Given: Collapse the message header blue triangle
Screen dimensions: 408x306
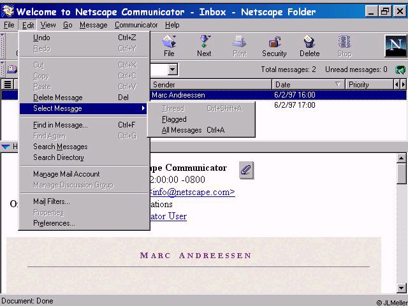Looking at the screenshot, I should 6,147.
